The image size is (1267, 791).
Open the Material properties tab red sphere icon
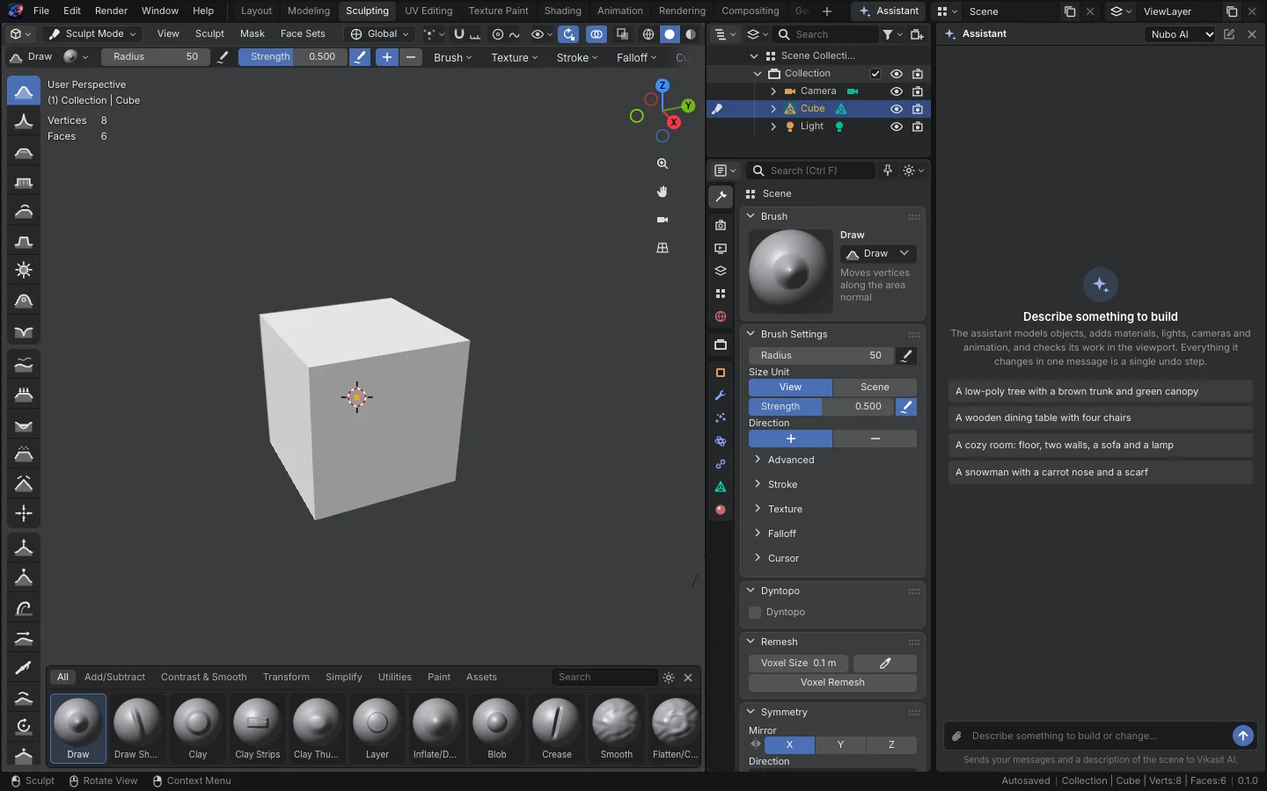coord(721,510)
